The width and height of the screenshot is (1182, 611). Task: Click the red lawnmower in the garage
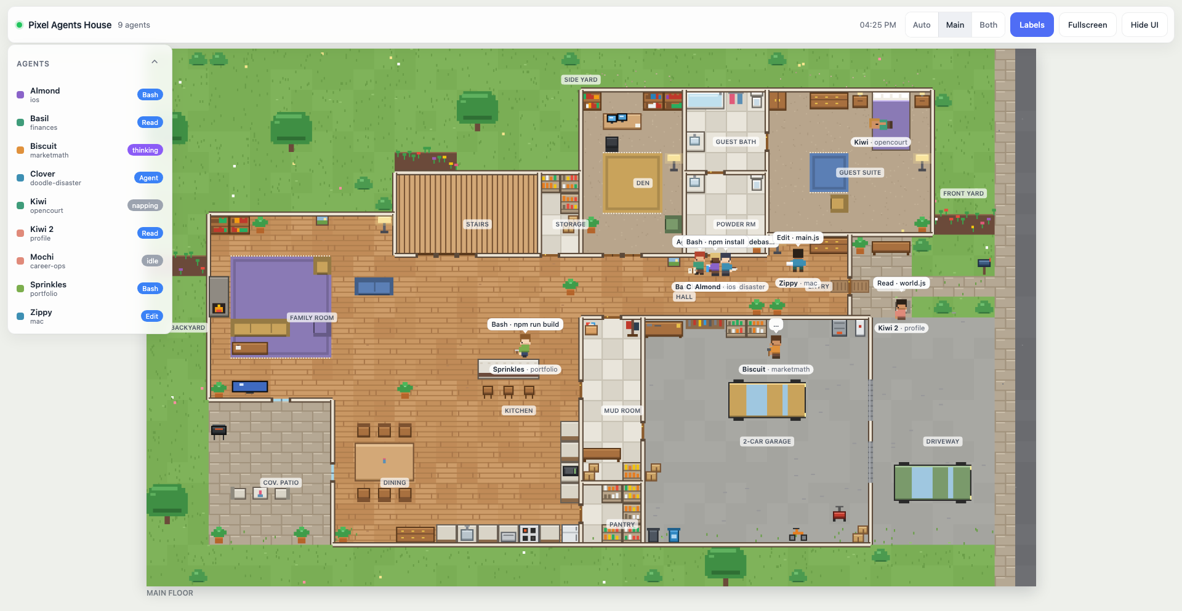pyautogui.click(x=839, y=514)
